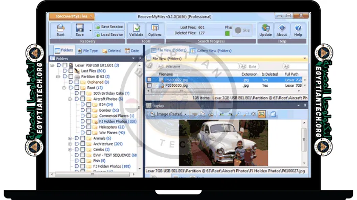
Task: Click the Extension filter field
Action: [x=249, y=66]
